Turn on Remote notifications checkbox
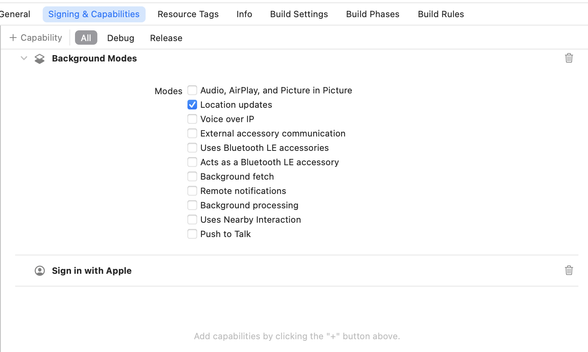The image size is (588, 352). point(192,191)
